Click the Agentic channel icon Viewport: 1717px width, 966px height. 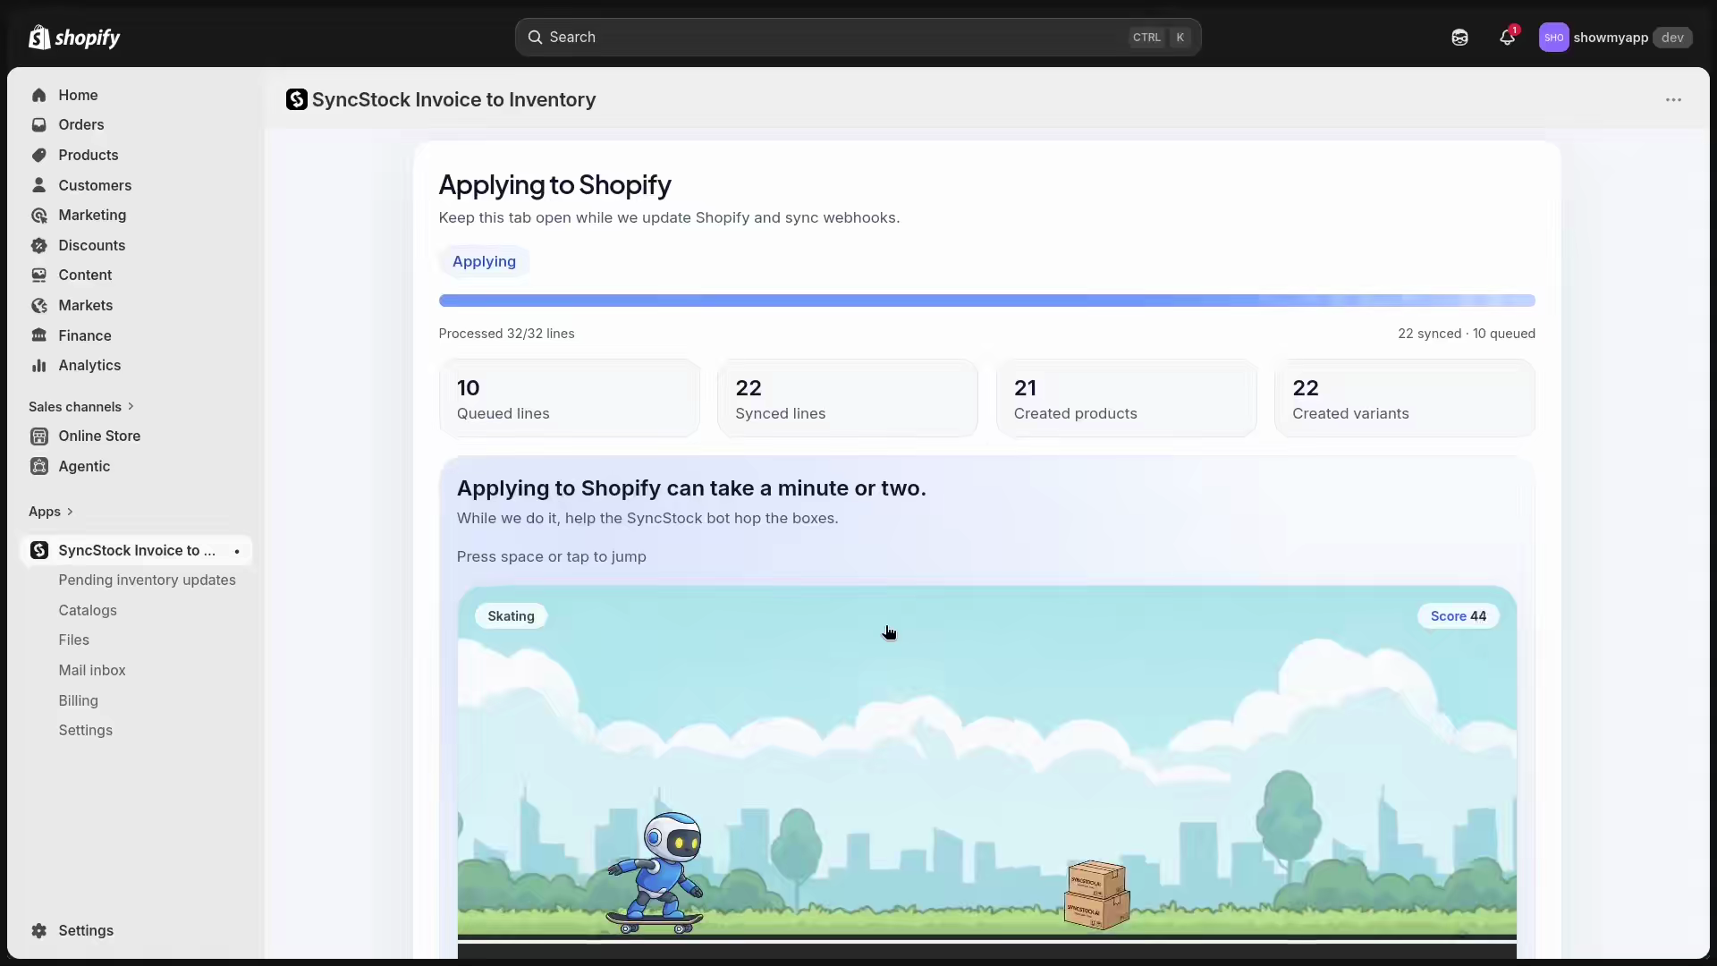[x=39, y=466]
